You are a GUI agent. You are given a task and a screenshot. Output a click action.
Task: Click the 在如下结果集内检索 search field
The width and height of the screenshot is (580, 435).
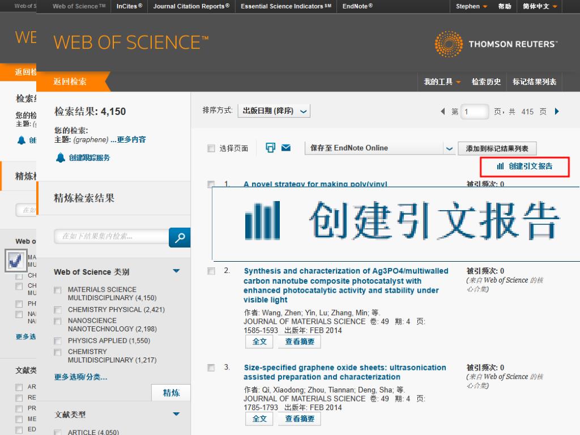click(112, 236)
